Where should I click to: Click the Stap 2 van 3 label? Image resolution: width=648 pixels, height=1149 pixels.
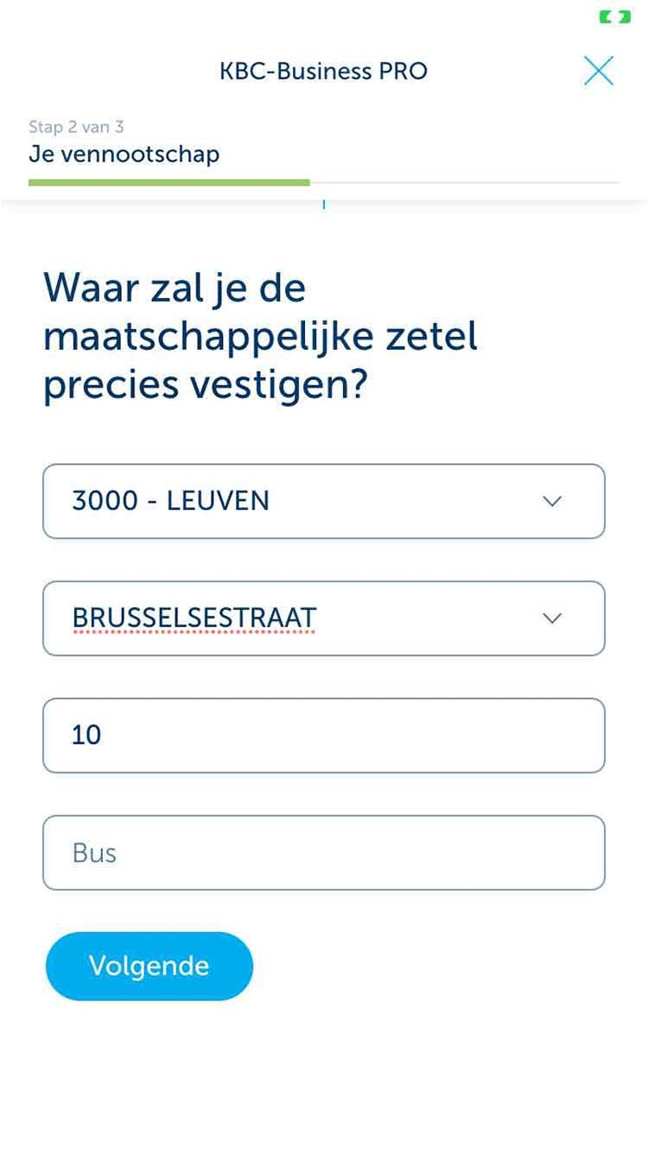coord(76,127)
